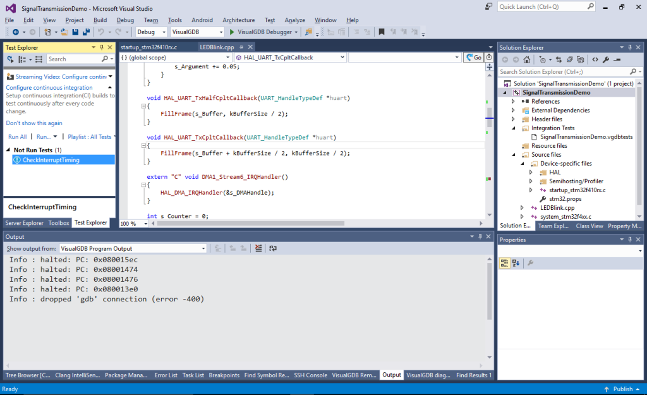Click the Save All toolbar icon
The height and width of the screenshot is (395, 647).
click(87, 31)
